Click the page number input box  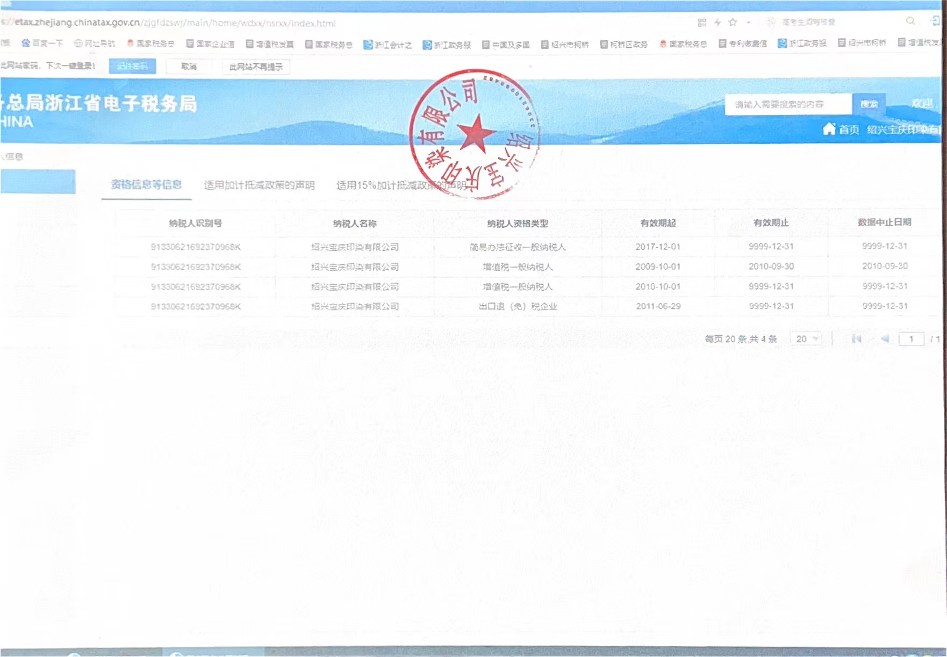pyautogui.click(x=911, y=339)
